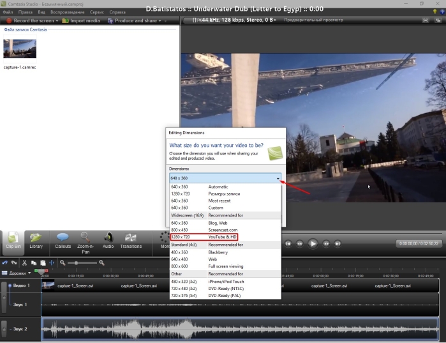Image resolution: width=446 pixels, height=343 pixels.
Task: Open the Audio tool
Action: [108, 241]
